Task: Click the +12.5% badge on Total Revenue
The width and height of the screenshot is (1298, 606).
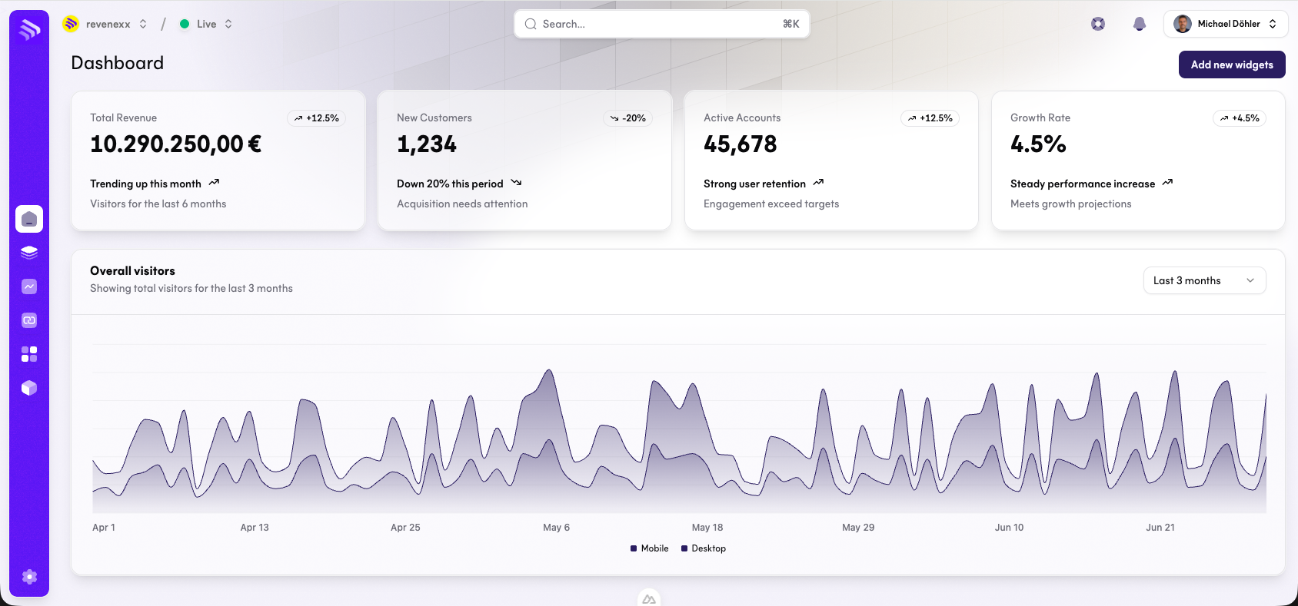Action: [x=316, y=118]
